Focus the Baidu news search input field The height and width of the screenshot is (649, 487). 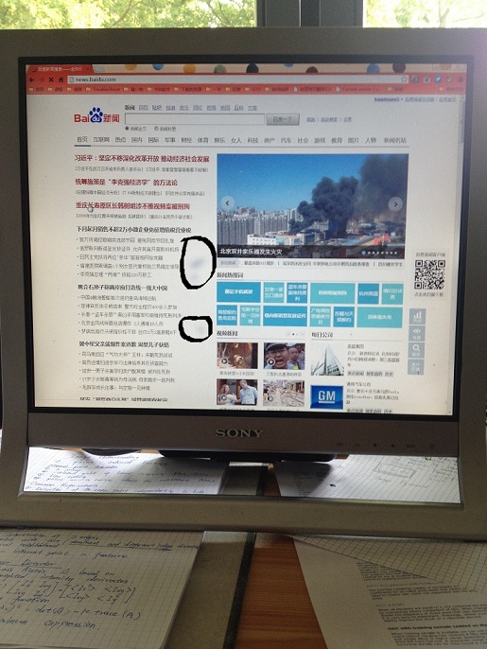[195, 119]
